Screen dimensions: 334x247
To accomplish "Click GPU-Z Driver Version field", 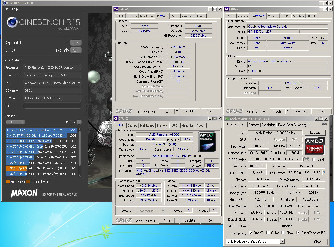I will tap(286, 206).
